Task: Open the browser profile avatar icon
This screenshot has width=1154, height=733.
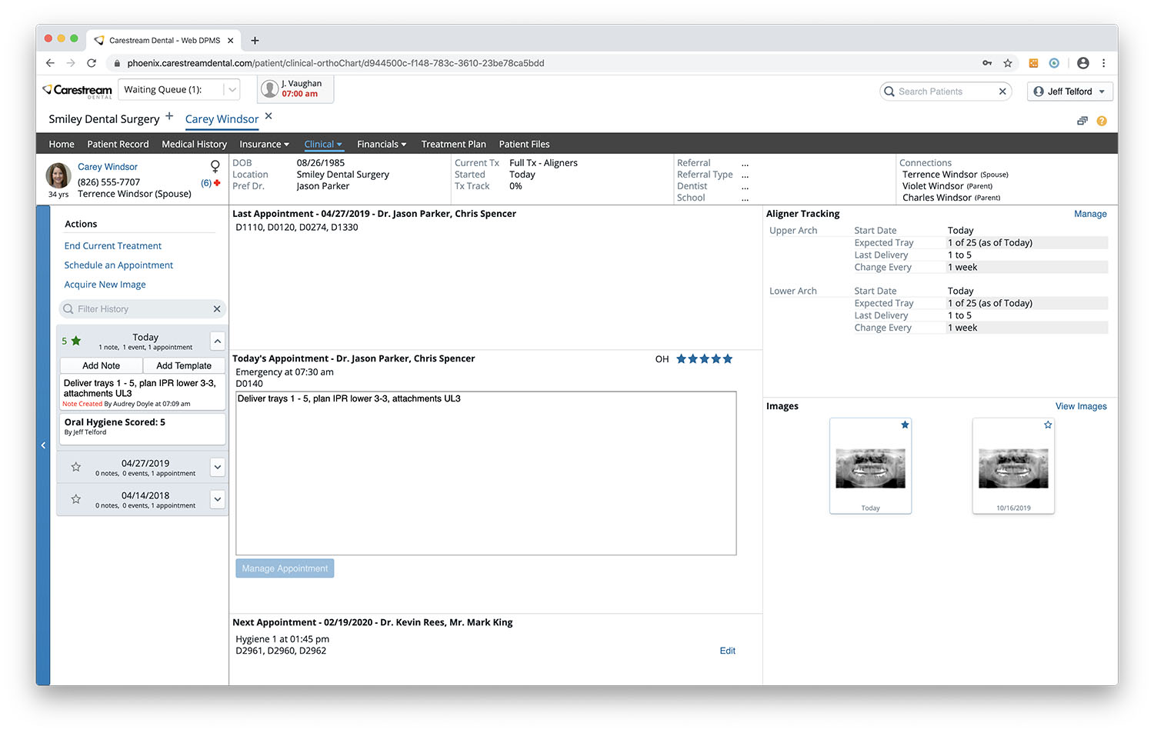Action: click(x=1083, y=63)
